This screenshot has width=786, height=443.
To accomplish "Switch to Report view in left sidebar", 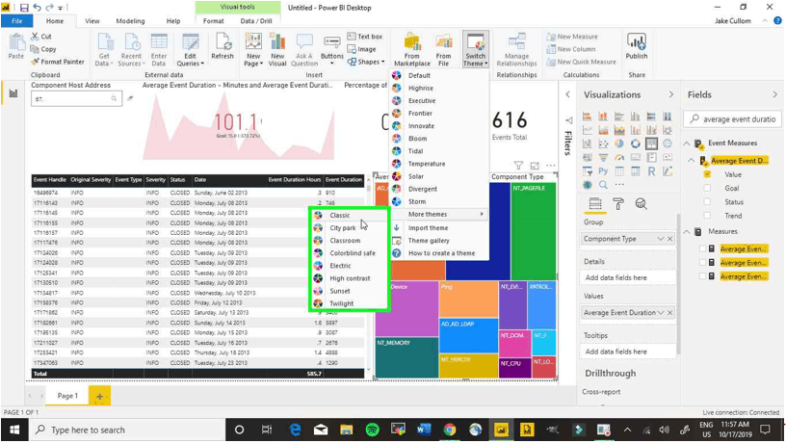I will coord(13,93).
